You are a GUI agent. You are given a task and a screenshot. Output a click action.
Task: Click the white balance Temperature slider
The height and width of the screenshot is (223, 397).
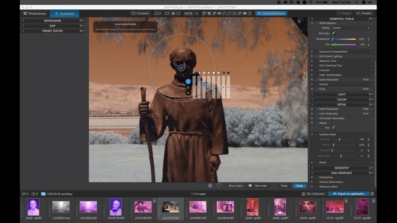(x=344, y=39)
